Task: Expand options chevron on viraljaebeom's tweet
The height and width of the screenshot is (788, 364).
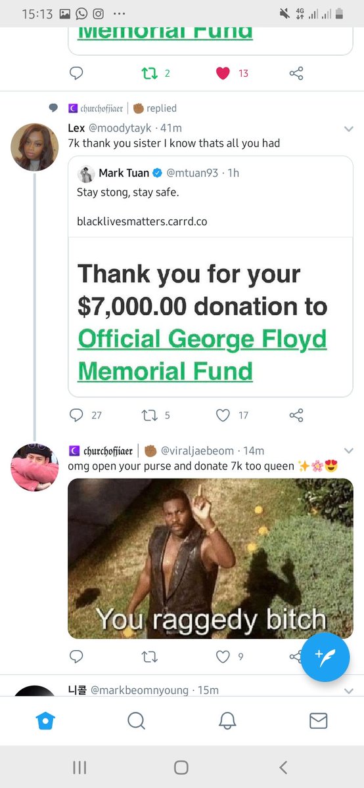Action: (x=349, y=451)
